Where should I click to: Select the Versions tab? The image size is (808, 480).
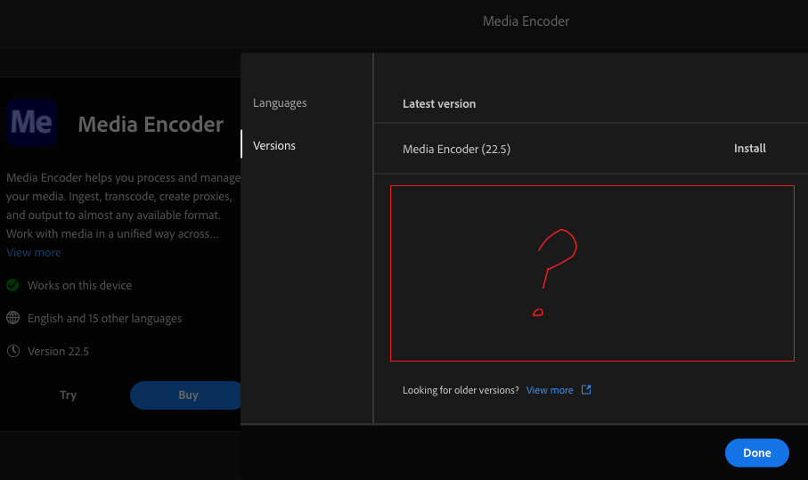[x=274, y=145]
